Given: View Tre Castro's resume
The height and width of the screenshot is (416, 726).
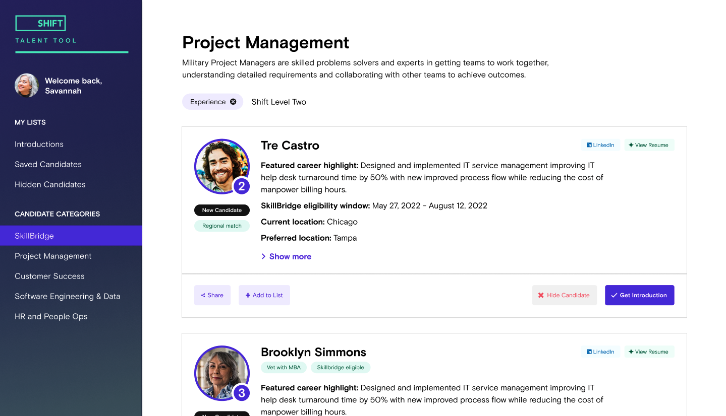Looking at the screenshot, I should [x=649, y=145].
